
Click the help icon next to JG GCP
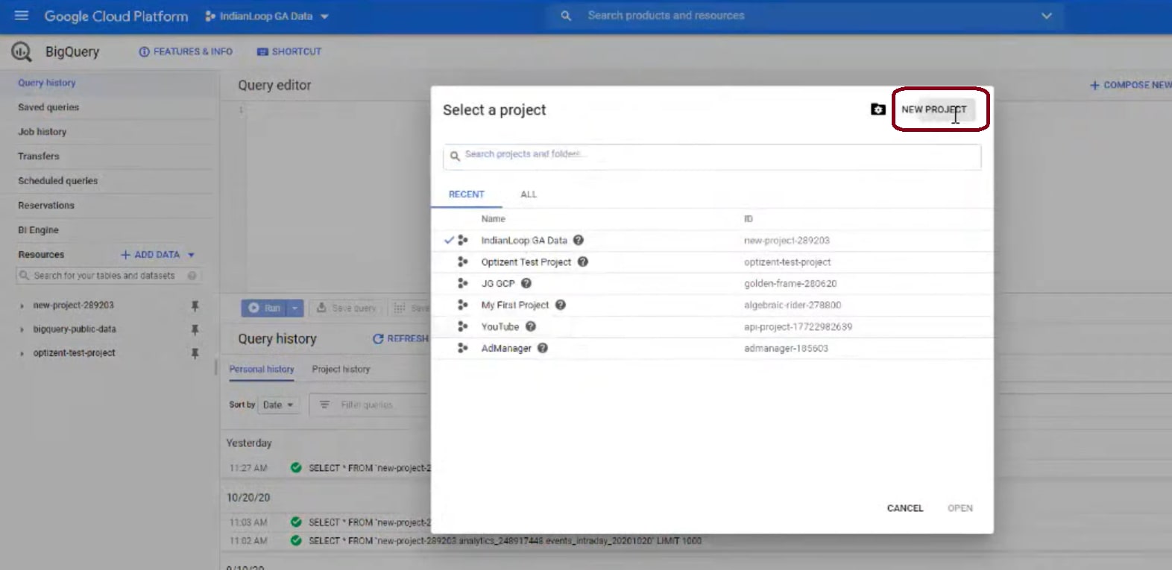pos(526,283)
